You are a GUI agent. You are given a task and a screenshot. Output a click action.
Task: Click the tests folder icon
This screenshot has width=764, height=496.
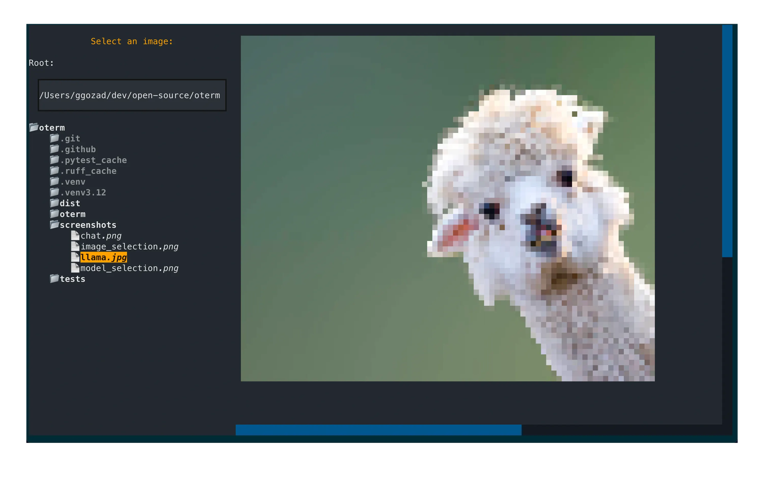pyautogui.click(x=54, y=279)
